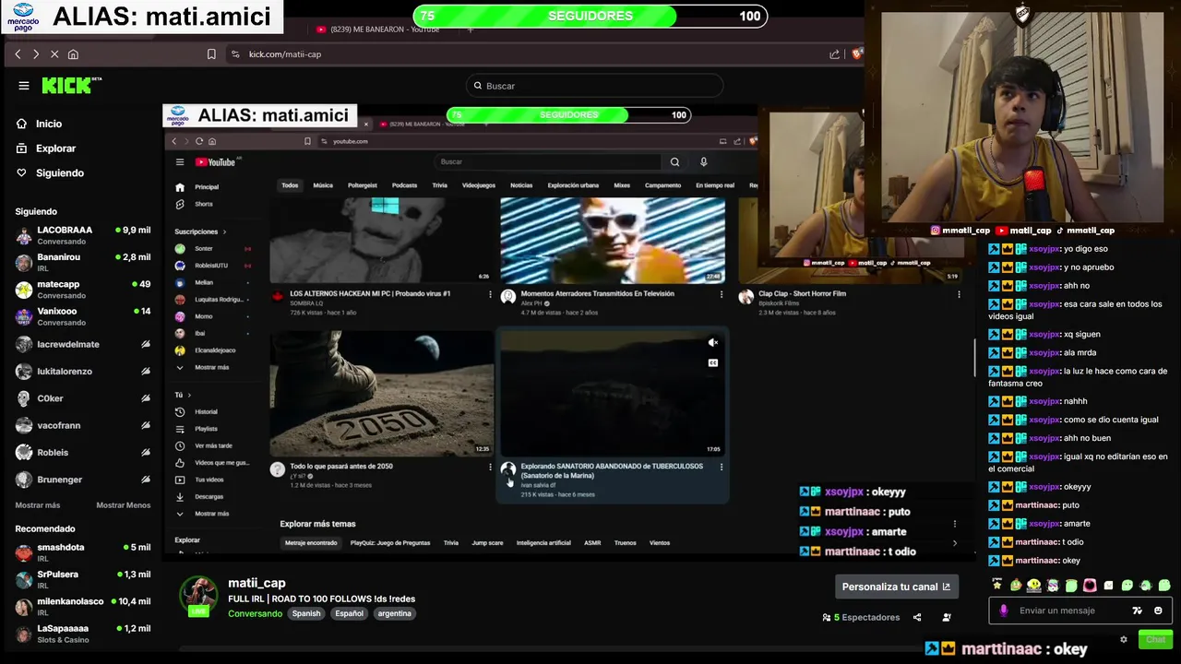Click the argentina tag
This screenshot has width=1181, height=664.
pyautogui.click(x=394, y=613)
